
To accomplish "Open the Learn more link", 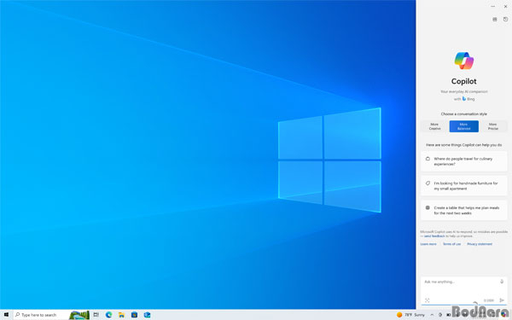I will (x=428, y=244).
